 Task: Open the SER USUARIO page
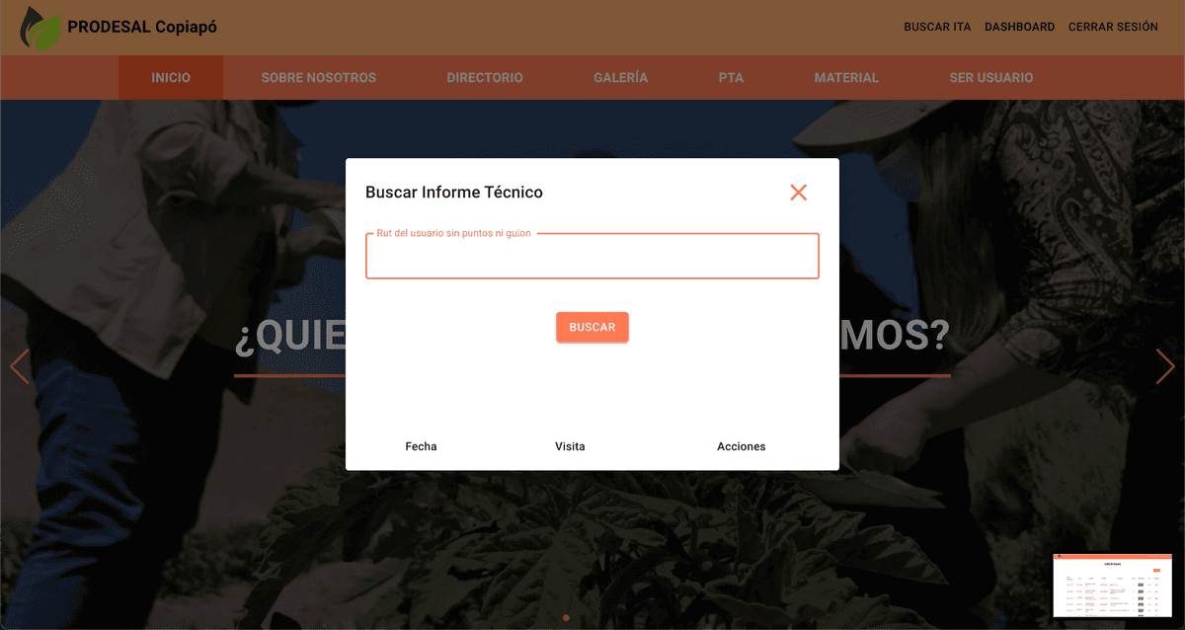coord(991,77)
